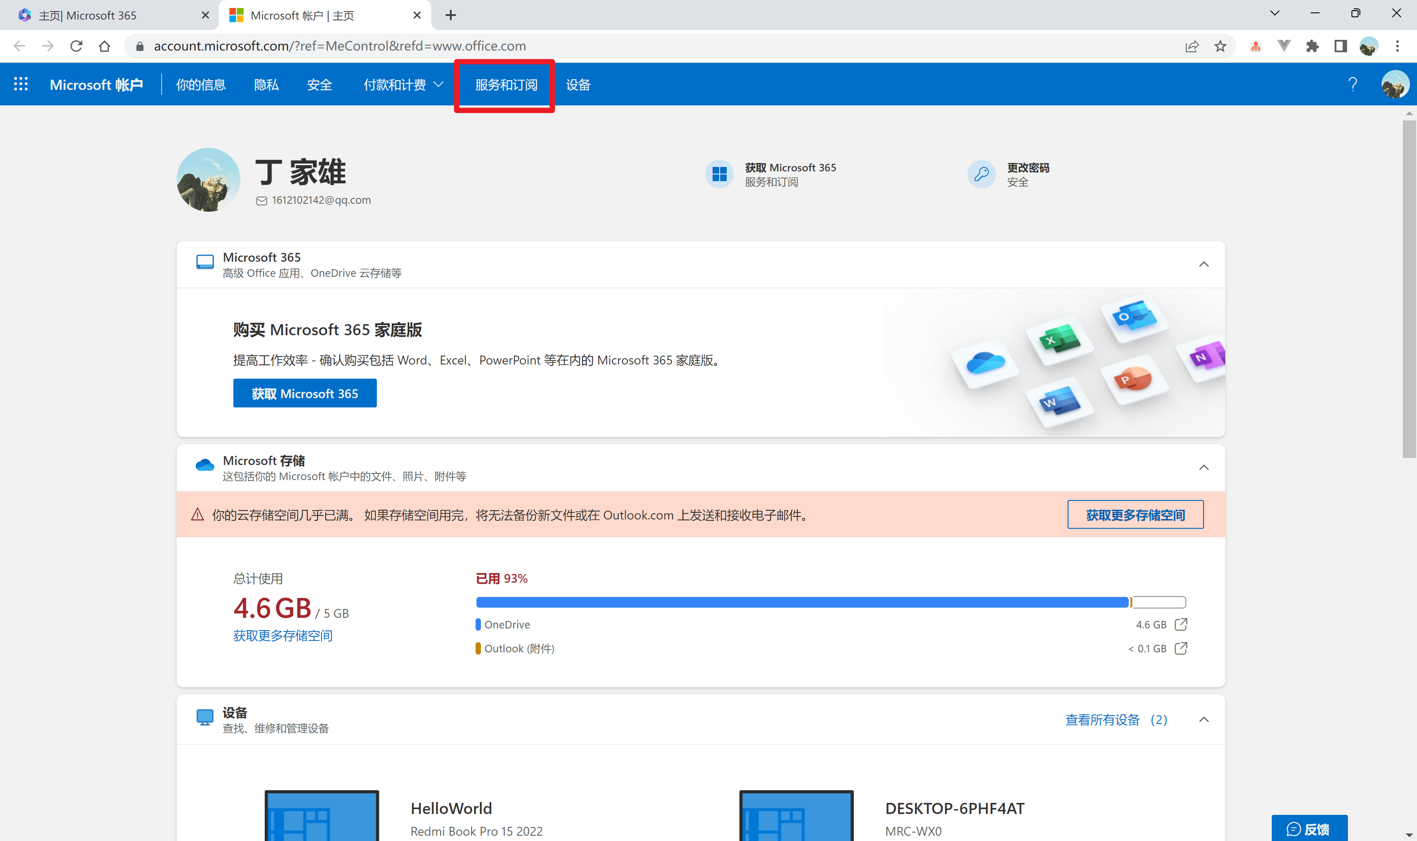Share this page icon in address bar
Image resolution: width=1417 pixels, height=841 pixels.
point(1192,46)
